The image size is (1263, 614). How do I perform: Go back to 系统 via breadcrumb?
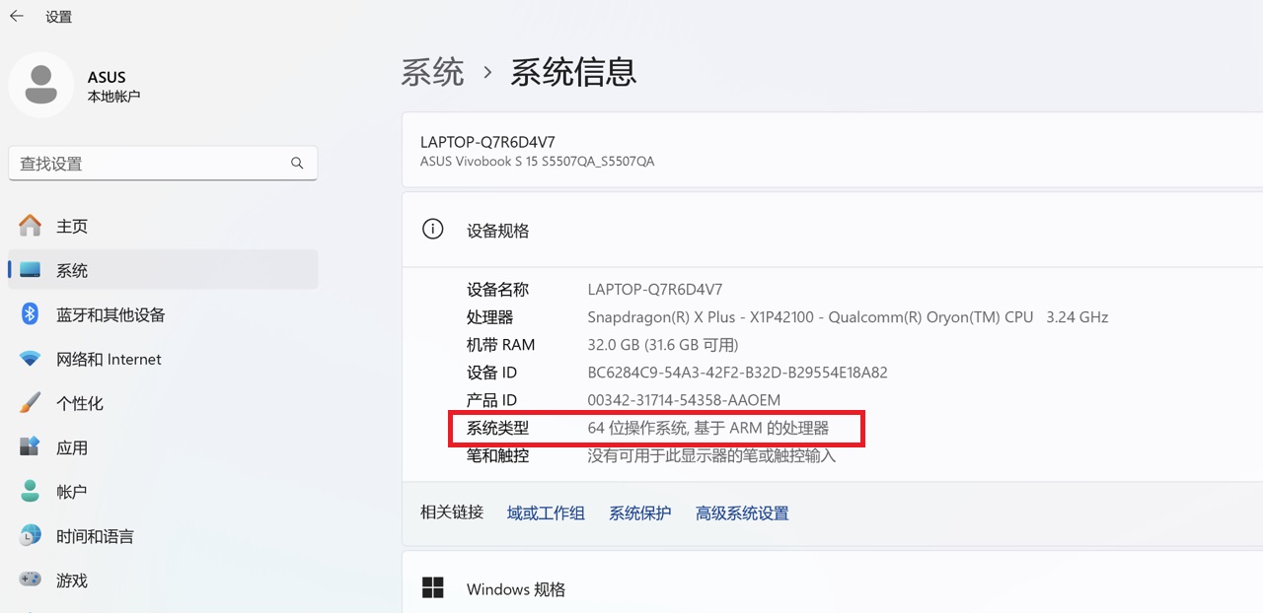click(432, 72)
